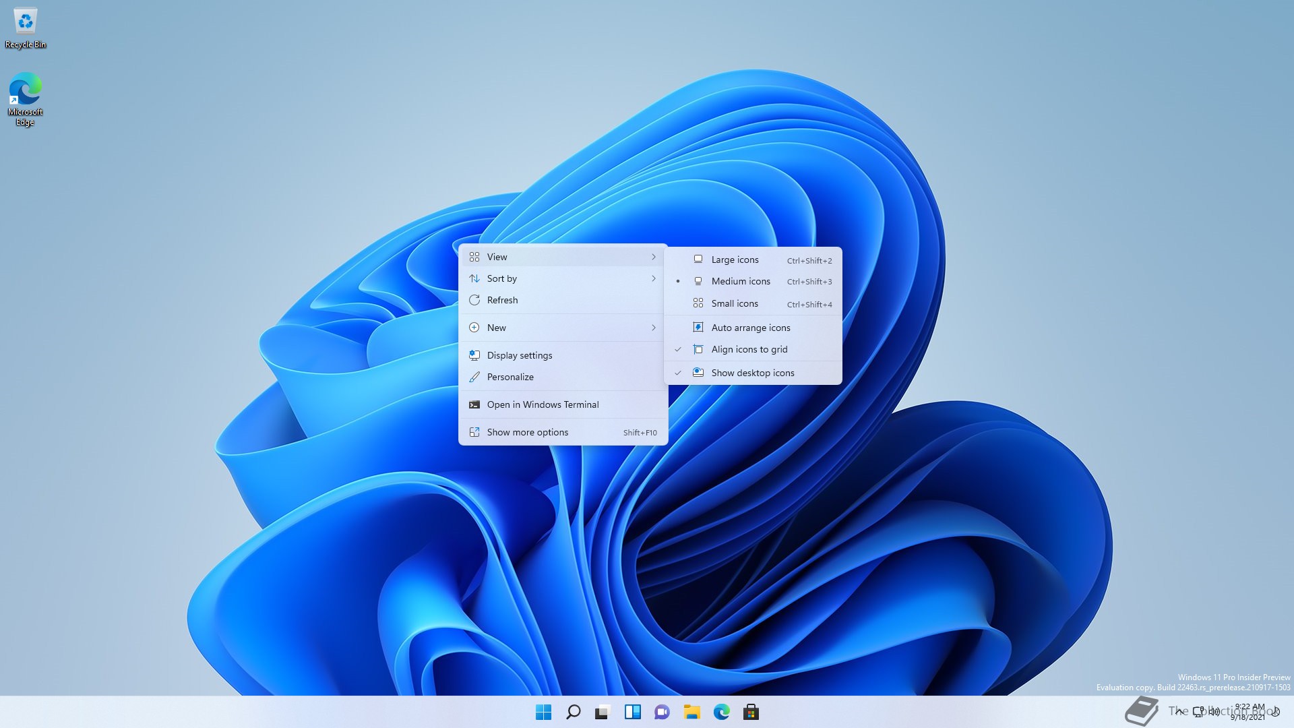Open Microsoft Edge taskbar icon

721,712
